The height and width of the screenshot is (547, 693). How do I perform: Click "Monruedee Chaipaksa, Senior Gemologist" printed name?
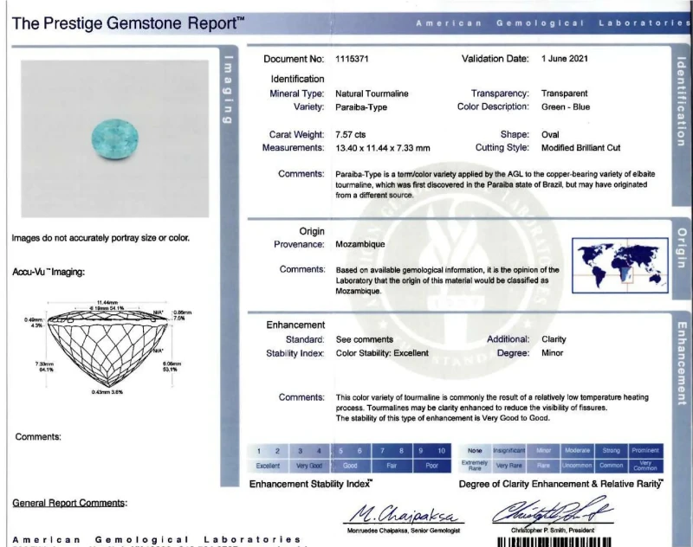click(x=404, y=531)
